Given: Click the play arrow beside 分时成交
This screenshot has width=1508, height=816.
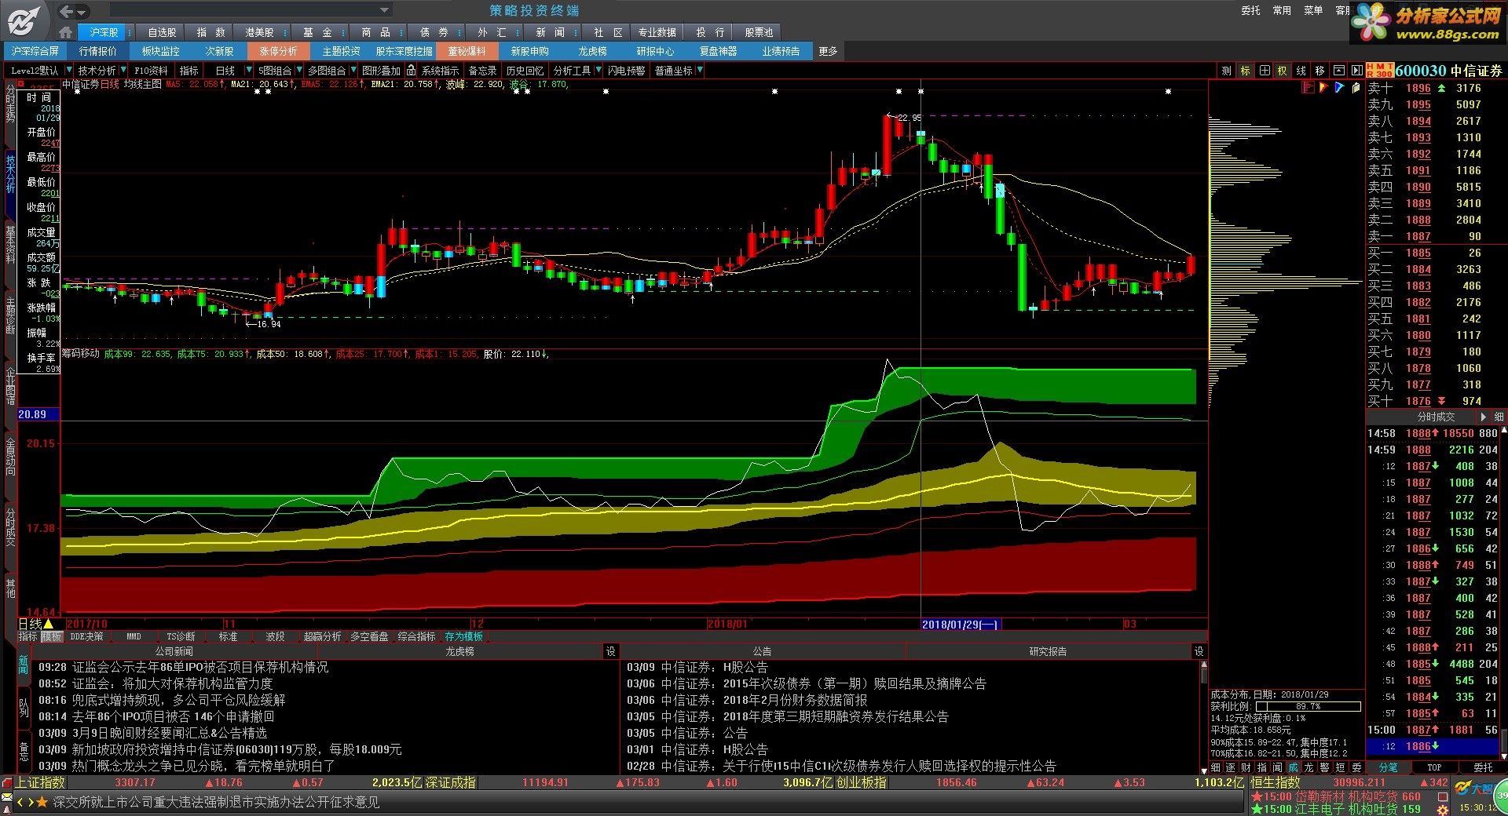Looking at the screenshot, I should (x=1483, y=417).
